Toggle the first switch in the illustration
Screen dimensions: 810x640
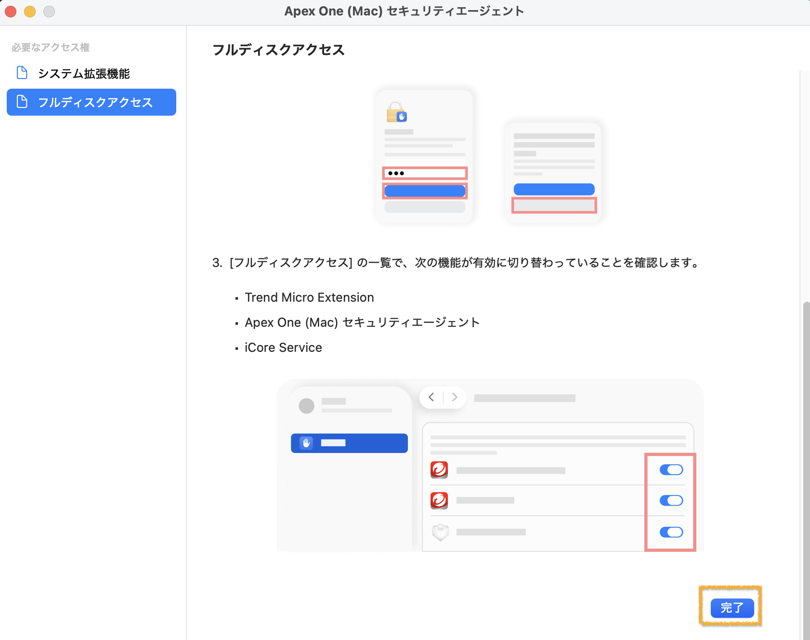pos(671,469)
